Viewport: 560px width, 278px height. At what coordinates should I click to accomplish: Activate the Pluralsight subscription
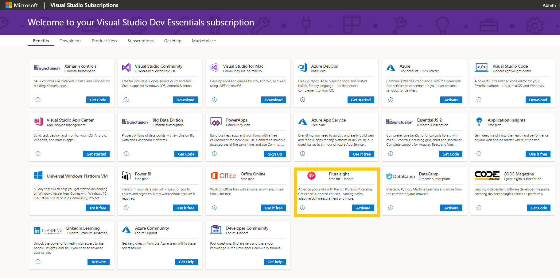363,208
